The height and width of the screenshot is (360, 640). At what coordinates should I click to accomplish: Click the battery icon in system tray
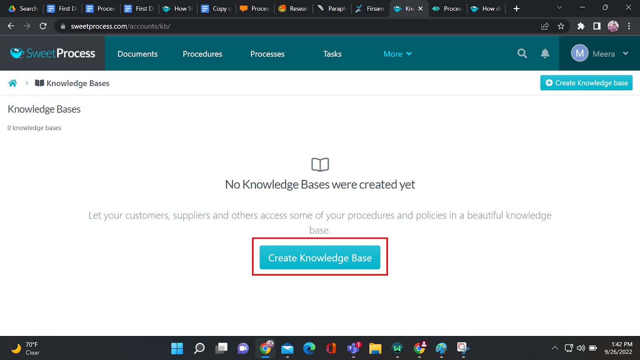click(593, 348)
